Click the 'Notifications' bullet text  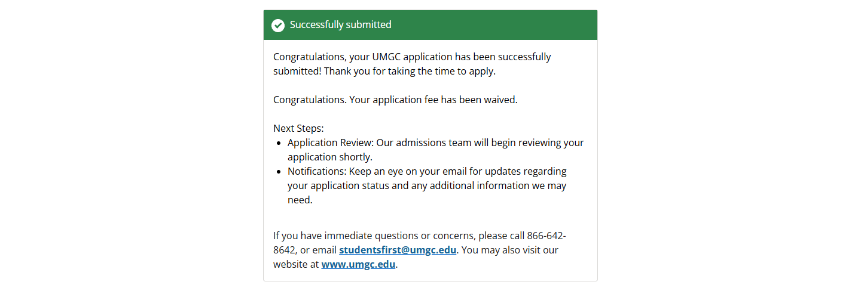[x=427, y=185]
